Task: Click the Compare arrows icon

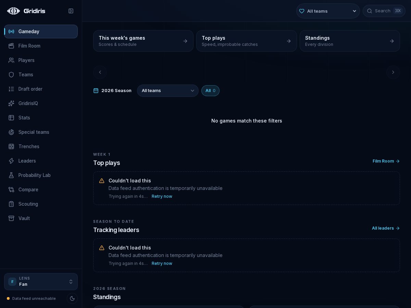Action: 11,190
